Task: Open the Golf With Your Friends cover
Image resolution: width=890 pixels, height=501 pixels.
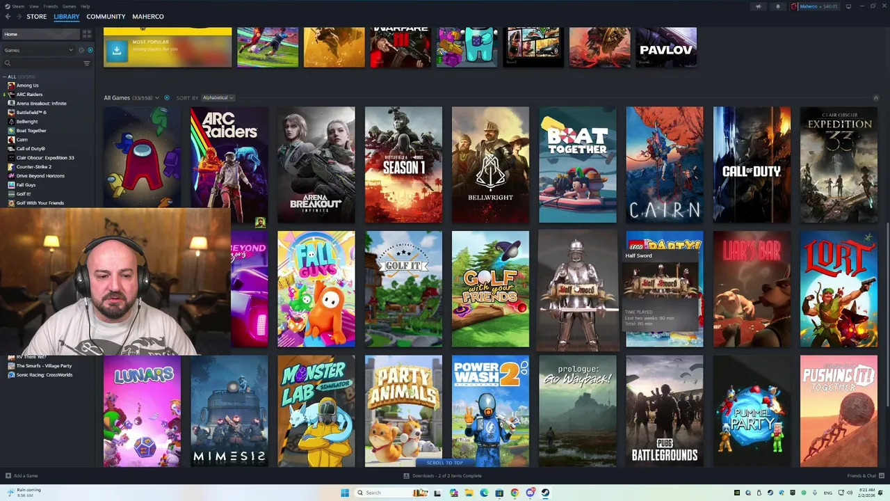Action: [490, 289]
